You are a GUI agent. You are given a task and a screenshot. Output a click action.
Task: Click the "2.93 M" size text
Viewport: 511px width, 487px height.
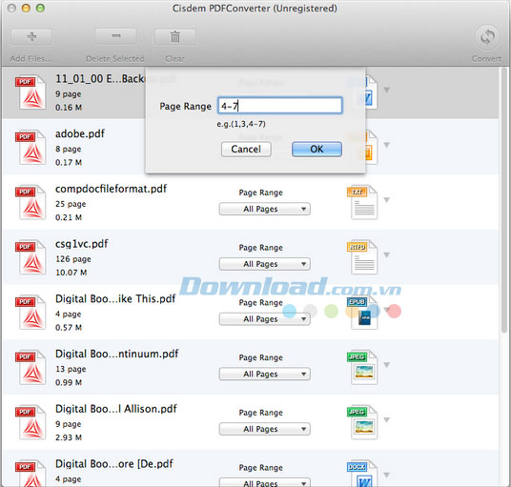click(x=69, y=437)
